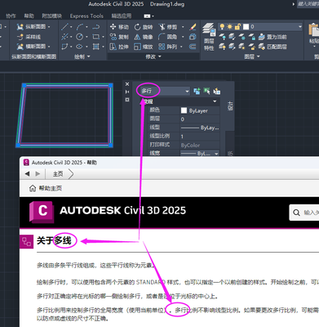319x327 pixels.
Task: Click the layer 0 color swatch
Action: pyautogui.click(x=246, y=27)
